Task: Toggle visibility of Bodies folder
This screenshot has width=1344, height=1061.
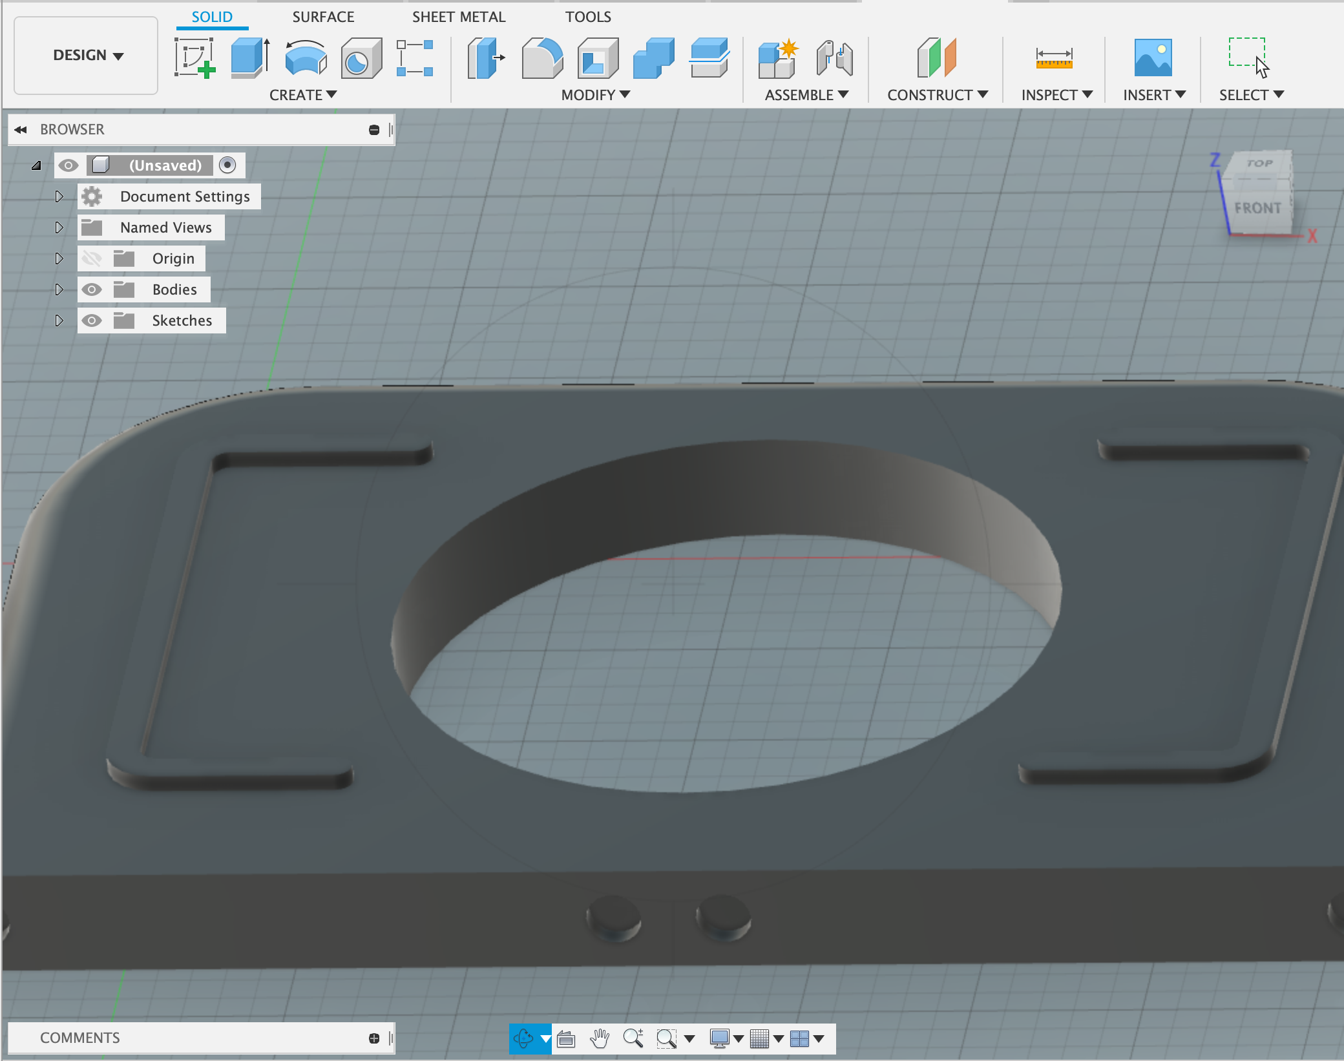Action: (93, 289)
